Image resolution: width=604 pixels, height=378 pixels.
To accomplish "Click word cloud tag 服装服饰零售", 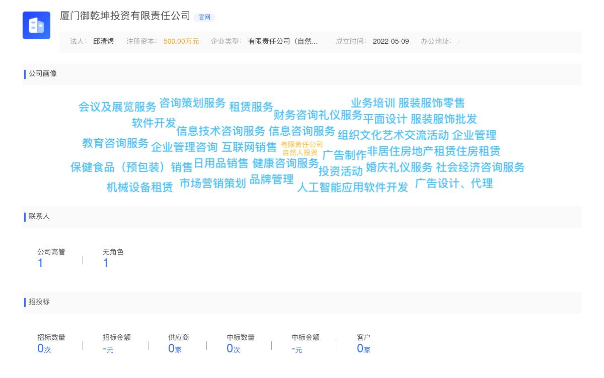I will 431,103.
